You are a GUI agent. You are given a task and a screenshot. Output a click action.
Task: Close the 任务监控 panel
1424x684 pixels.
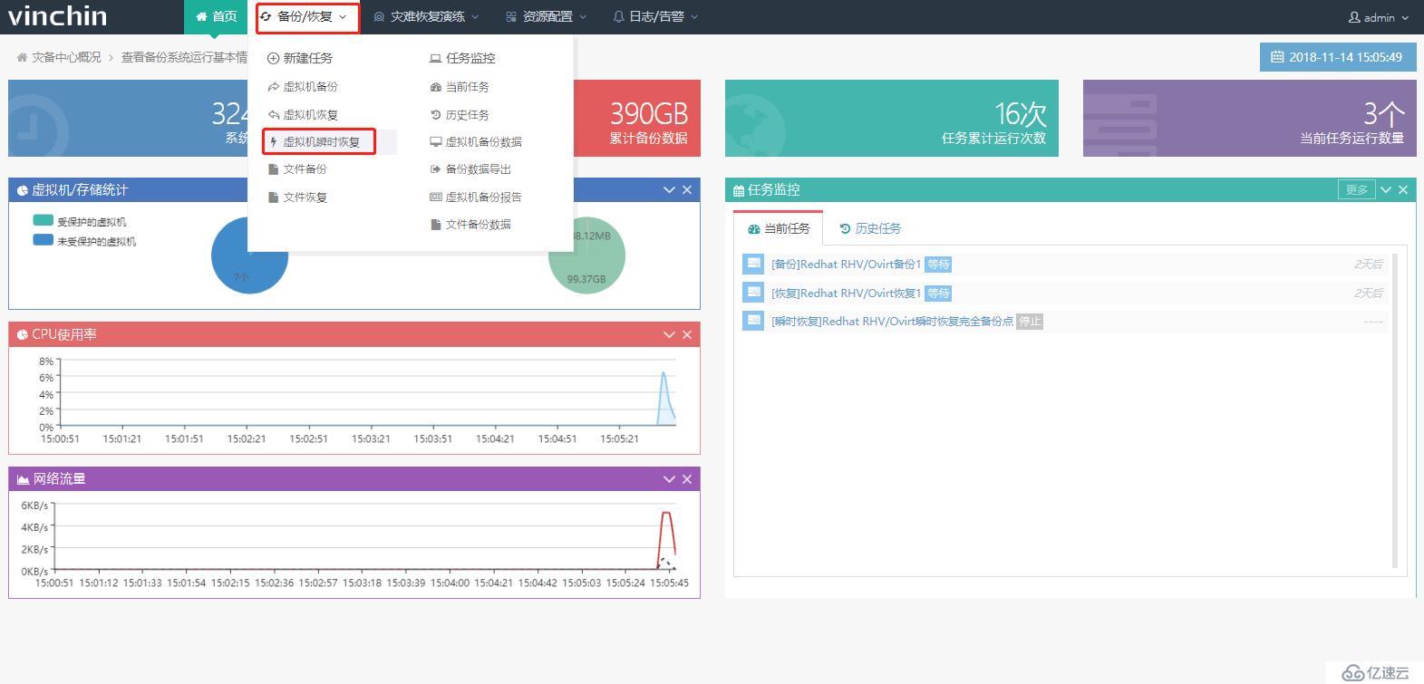click(x=1403, y=189)
